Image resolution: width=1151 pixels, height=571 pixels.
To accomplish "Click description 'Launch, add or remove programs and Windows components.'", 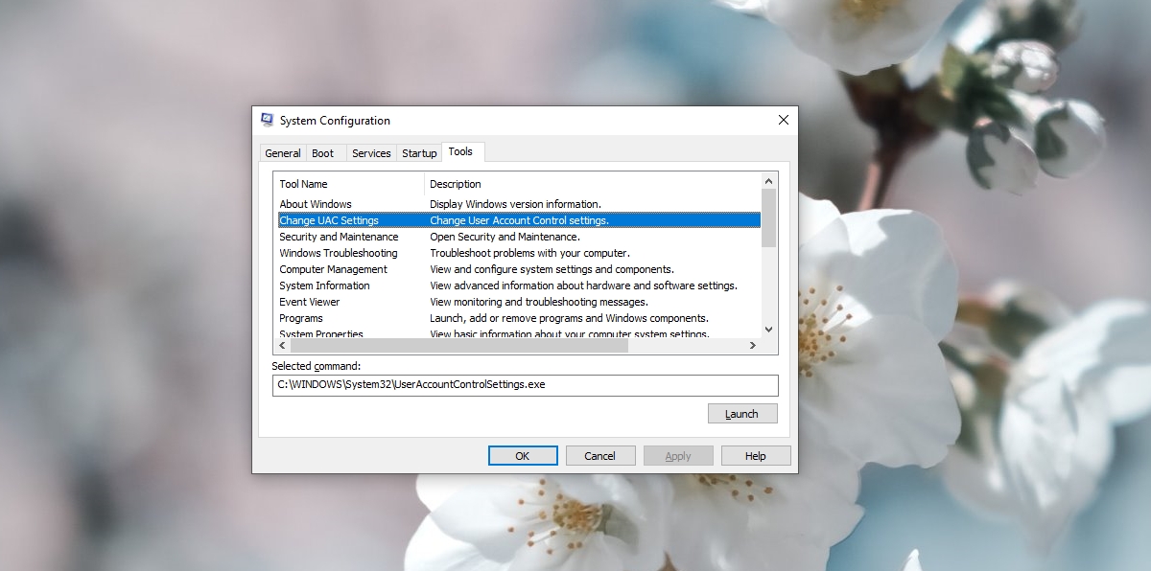I will pyautogui.click(x=569, y=318).
